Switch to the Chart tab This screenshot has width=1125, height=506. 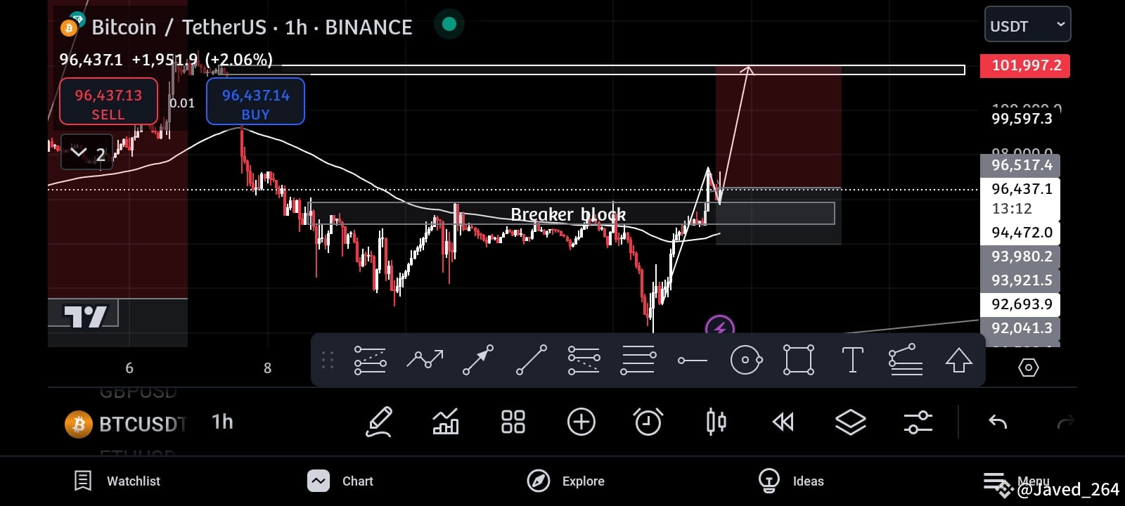pyautogui.click(x=340, y=481)
